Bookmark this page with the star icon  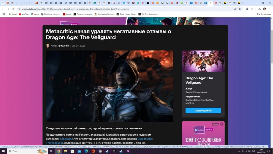click(240, 9)
